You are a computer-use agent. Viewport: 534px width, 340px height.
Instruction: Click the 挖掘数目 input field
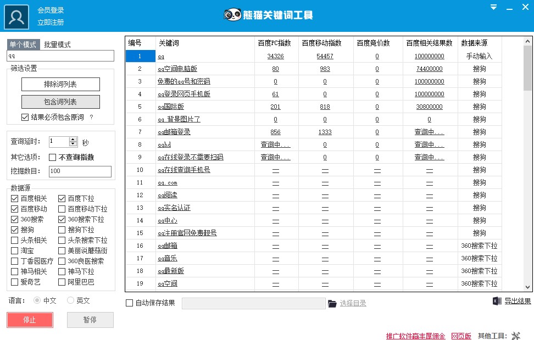[80, 171]
